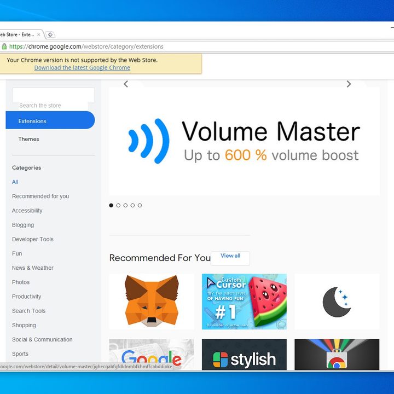Click View all for Recommended For You
The image size is (394, 394).
point(230,258)
